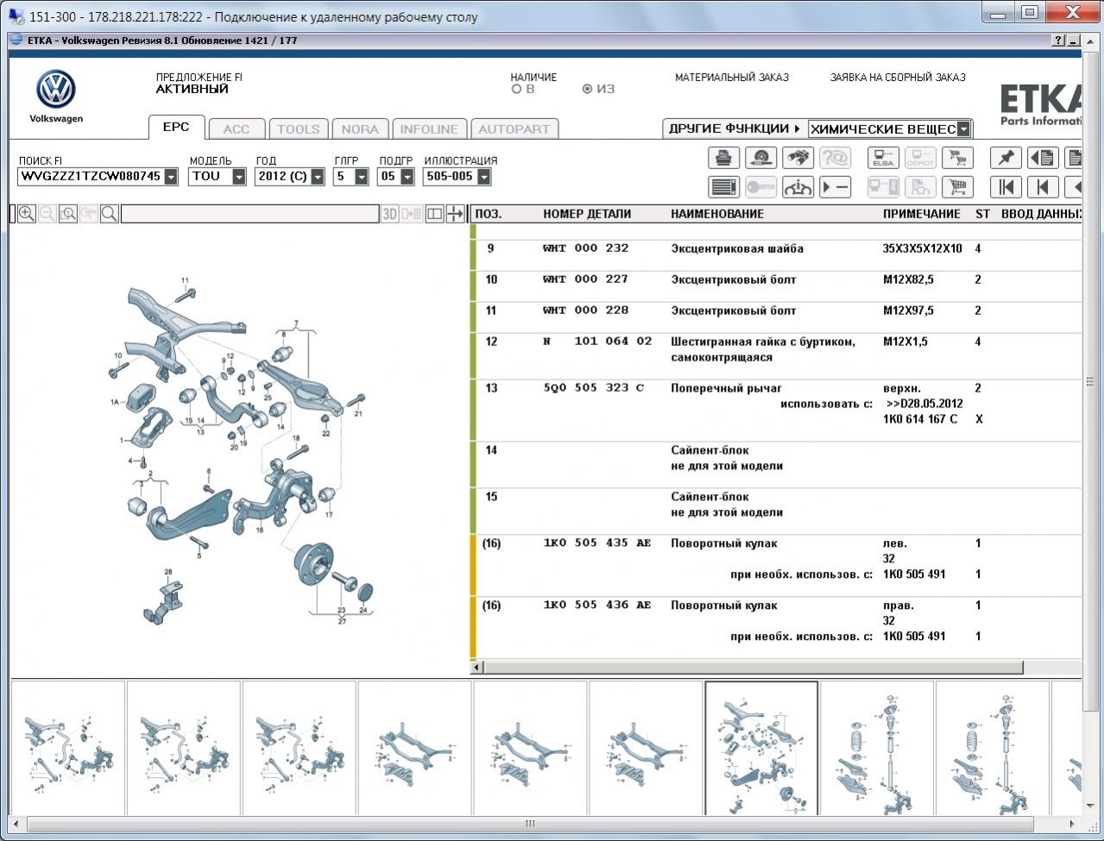This screenshot has width=1104, height=841.
Task: Toggle the split-panel layout icon
Action: pyautogui.click(x=434, y=214)
